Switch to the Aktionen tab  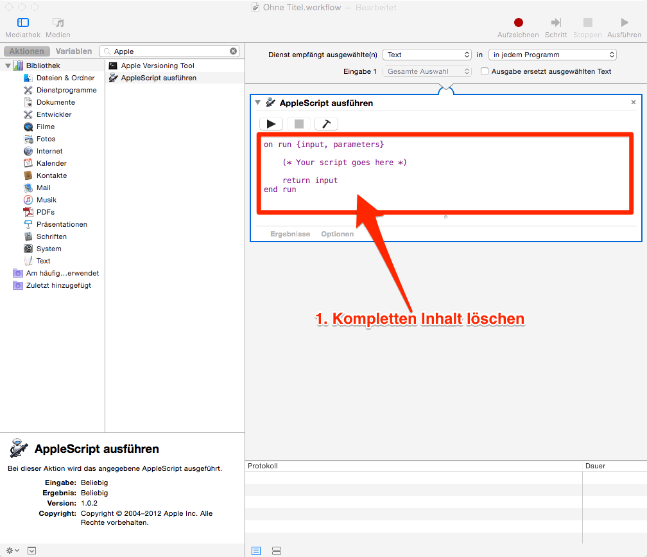[x=27, y=51]
